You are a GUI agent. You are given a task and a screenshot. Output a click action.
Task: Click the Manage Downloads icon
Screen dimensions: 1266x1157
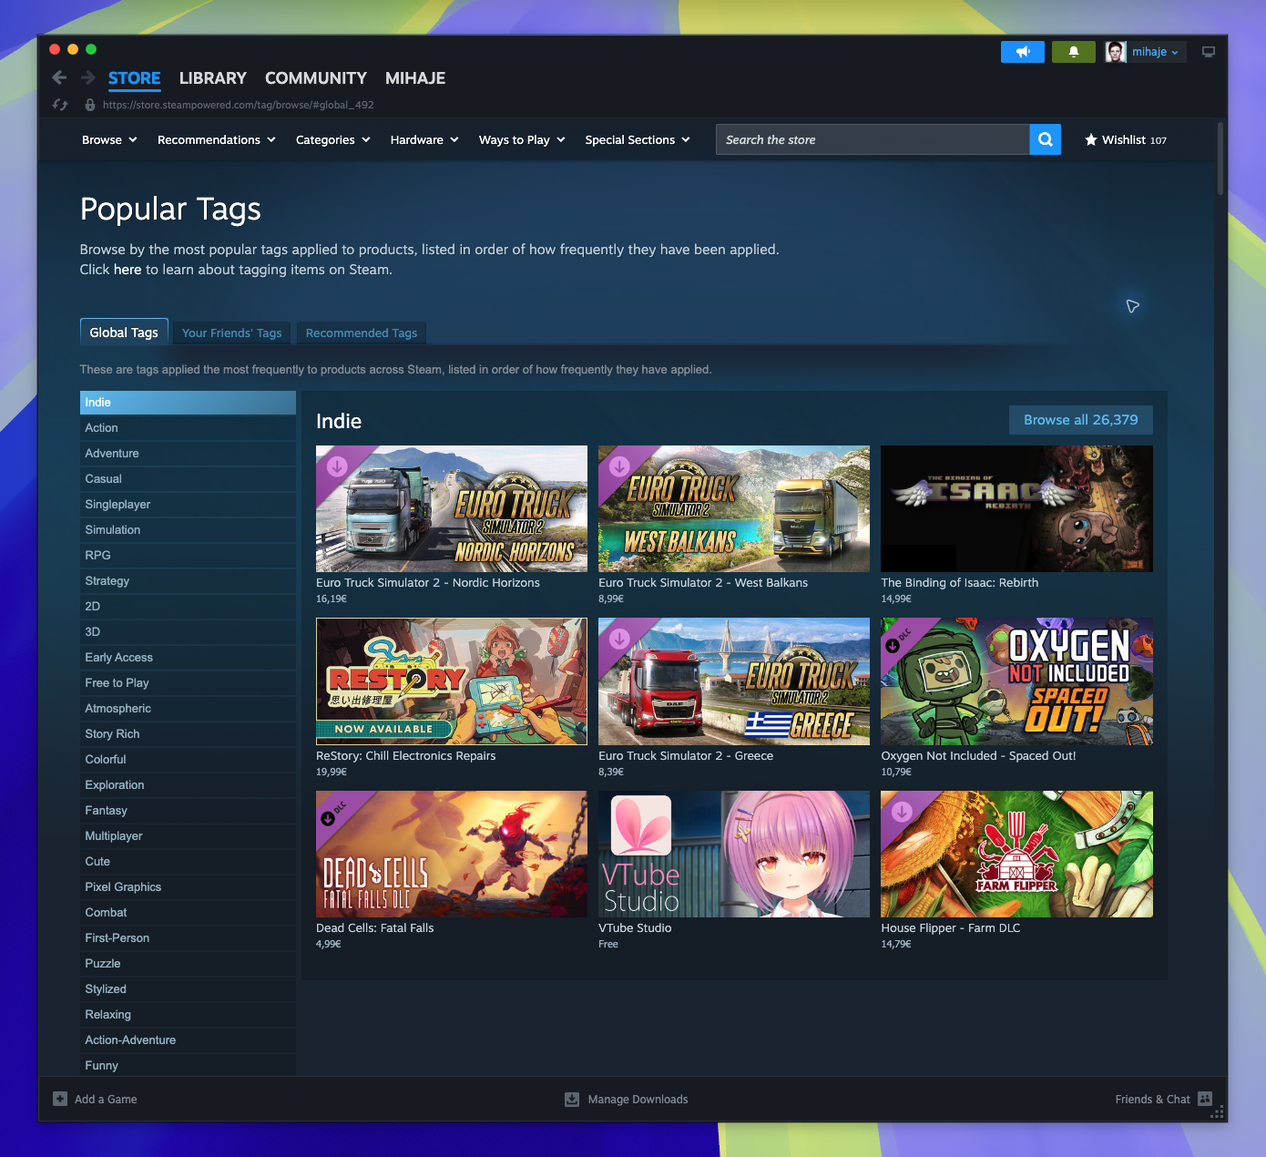tap(572, 1099)
